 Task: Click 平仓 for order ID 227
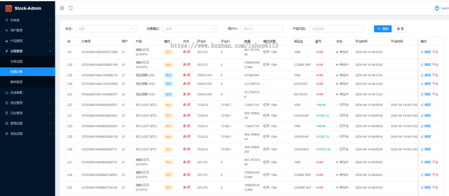click(435, 162)
